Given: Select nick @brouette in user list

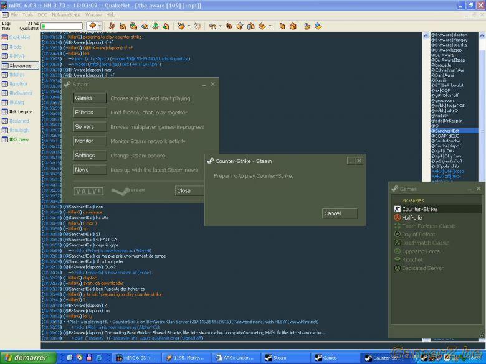Looking at the screenshot, I should click(x=454, y=65).
